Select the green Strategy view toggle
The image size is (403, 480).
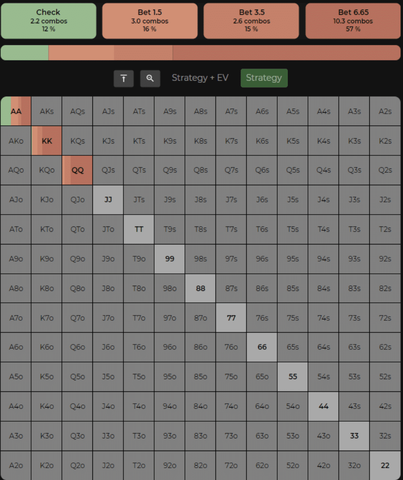(x=264, y=78)
